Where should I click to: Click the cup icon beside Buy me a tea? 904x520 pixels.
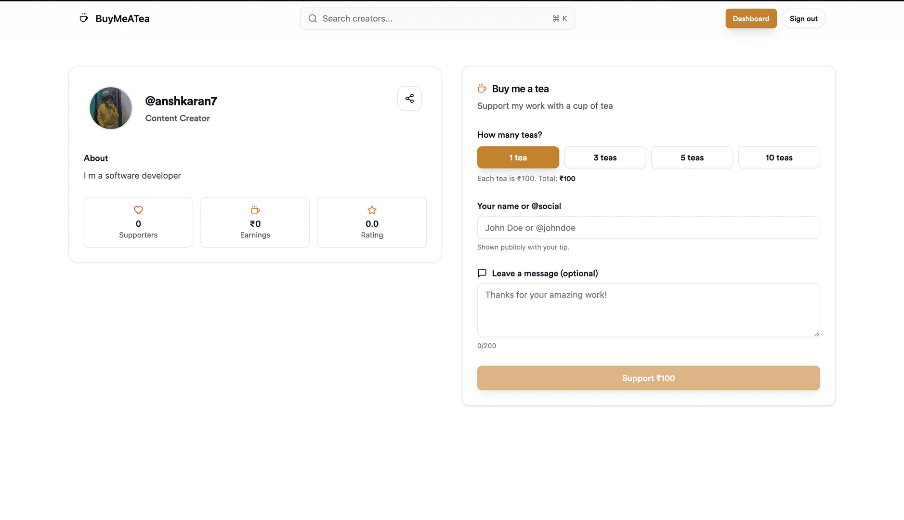[x=482, y=89]
